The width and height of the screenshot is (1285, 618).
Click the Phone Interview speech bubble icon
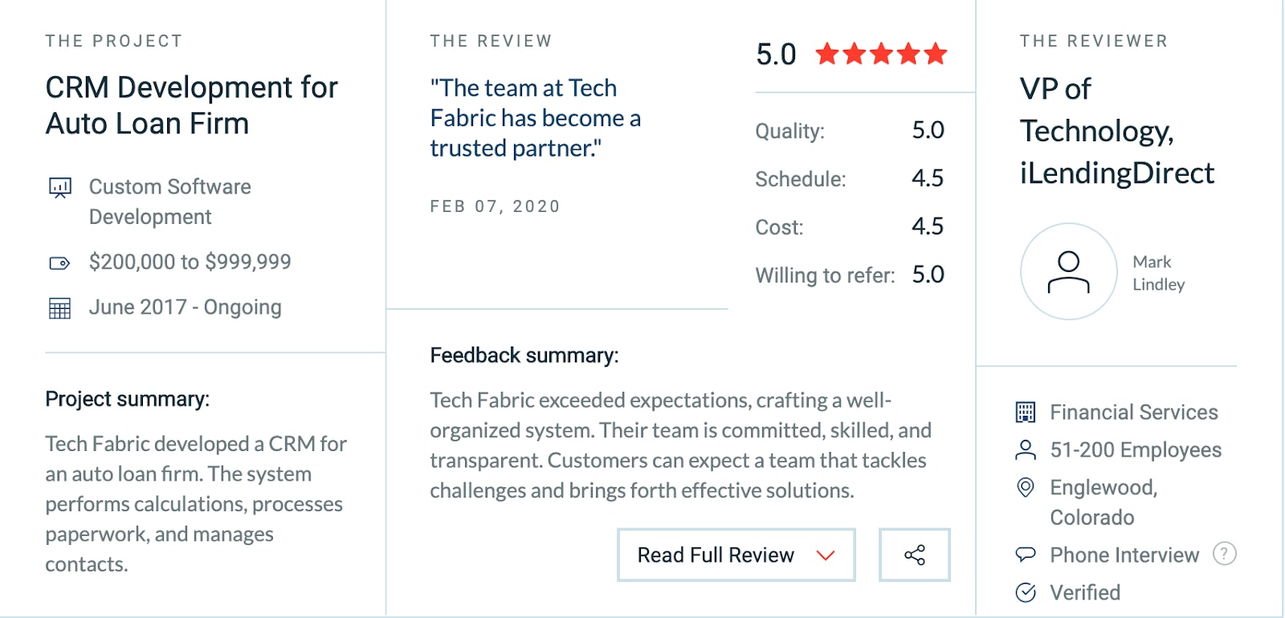pos(1026,555)
